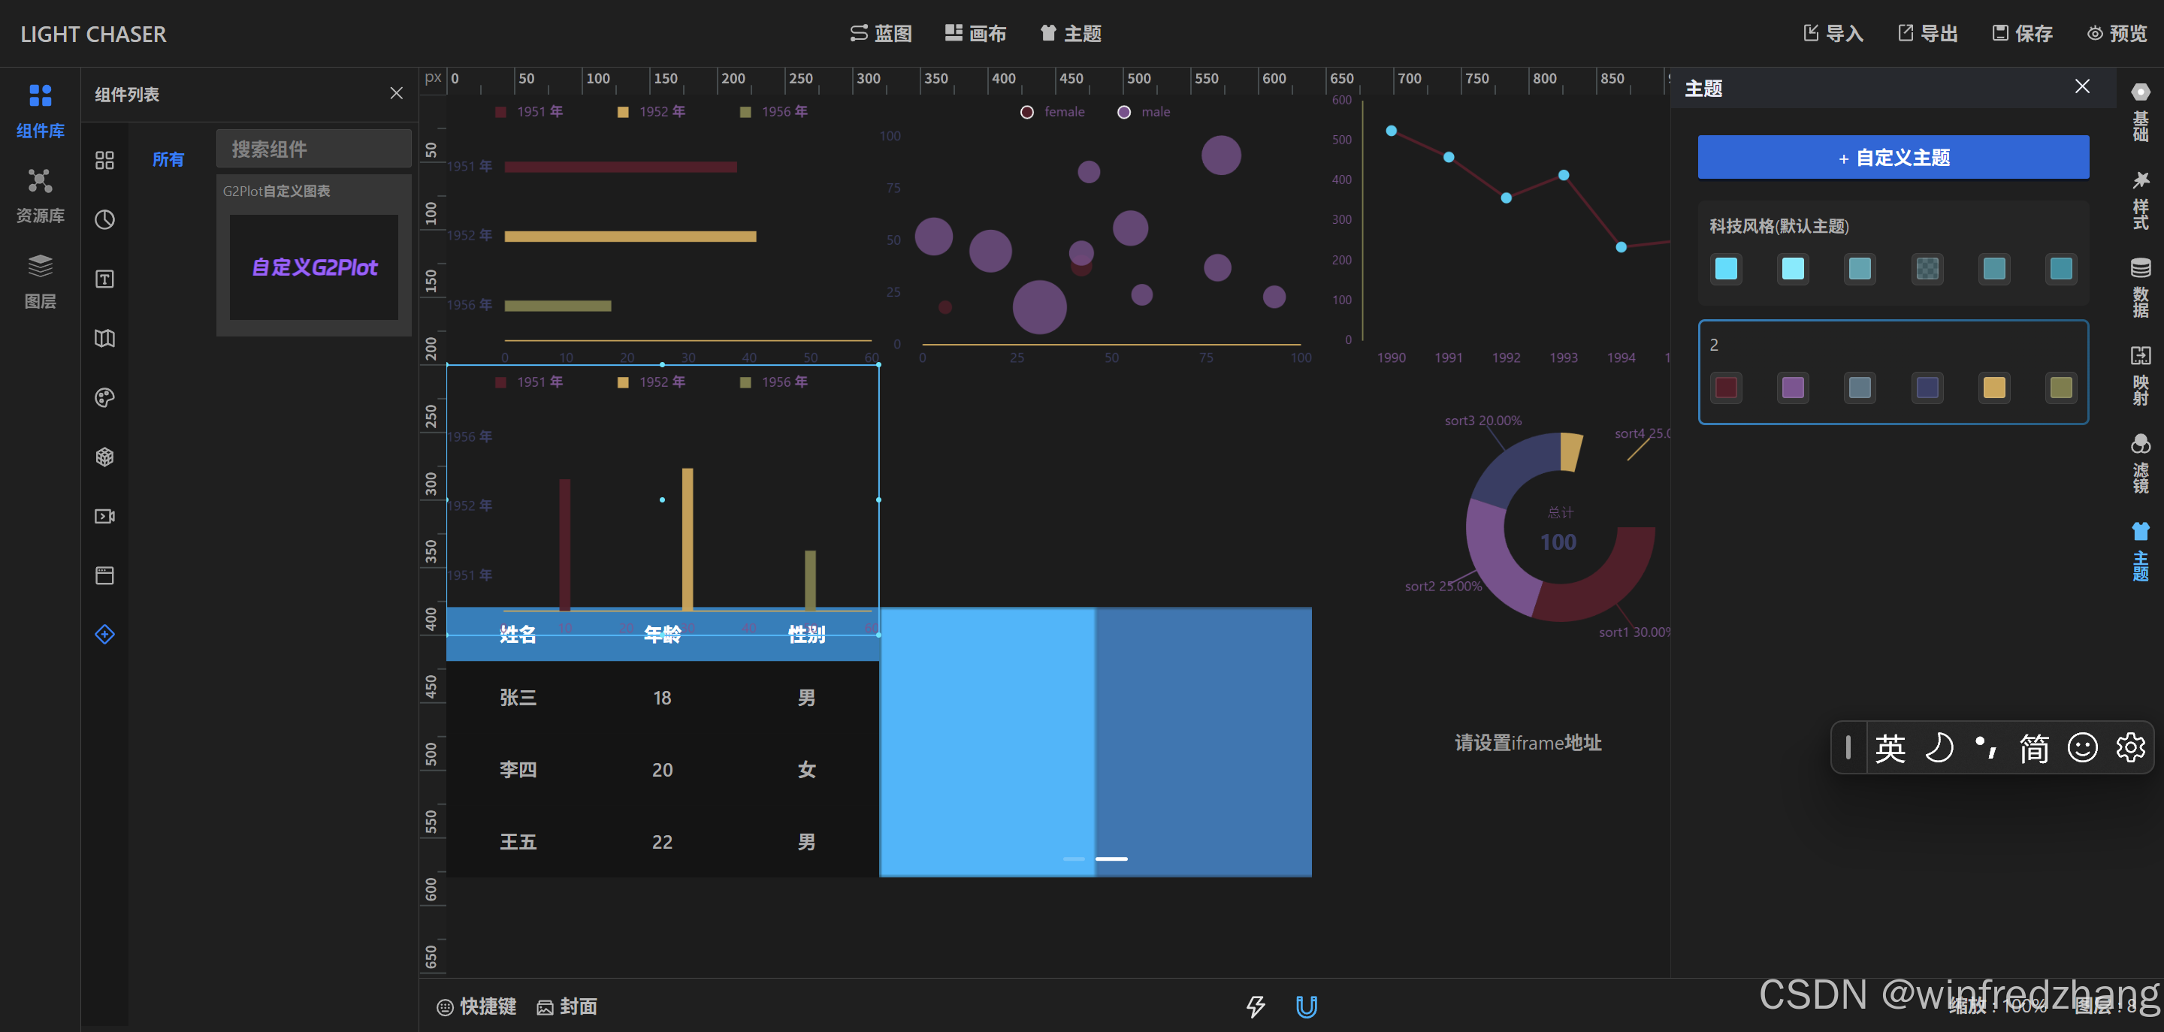
Task: Open the 图层 layers panel
Action: tap(41, 282)
